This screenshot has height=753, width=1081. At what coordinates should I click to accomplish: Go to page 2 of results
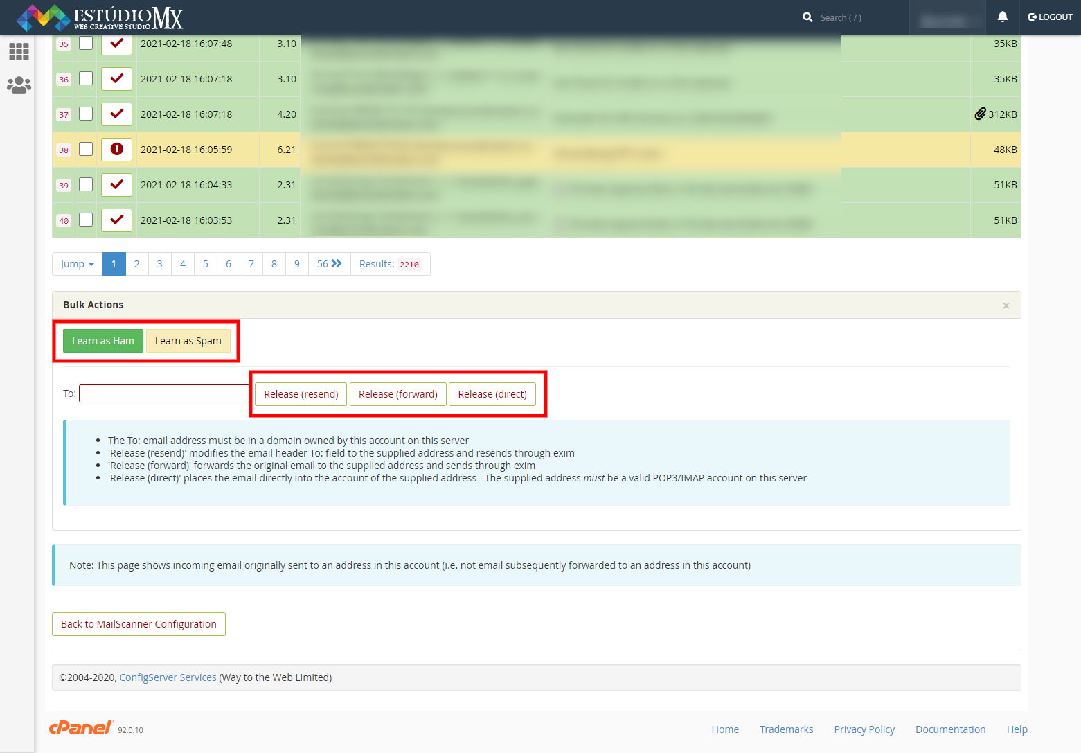coord(136,264)
